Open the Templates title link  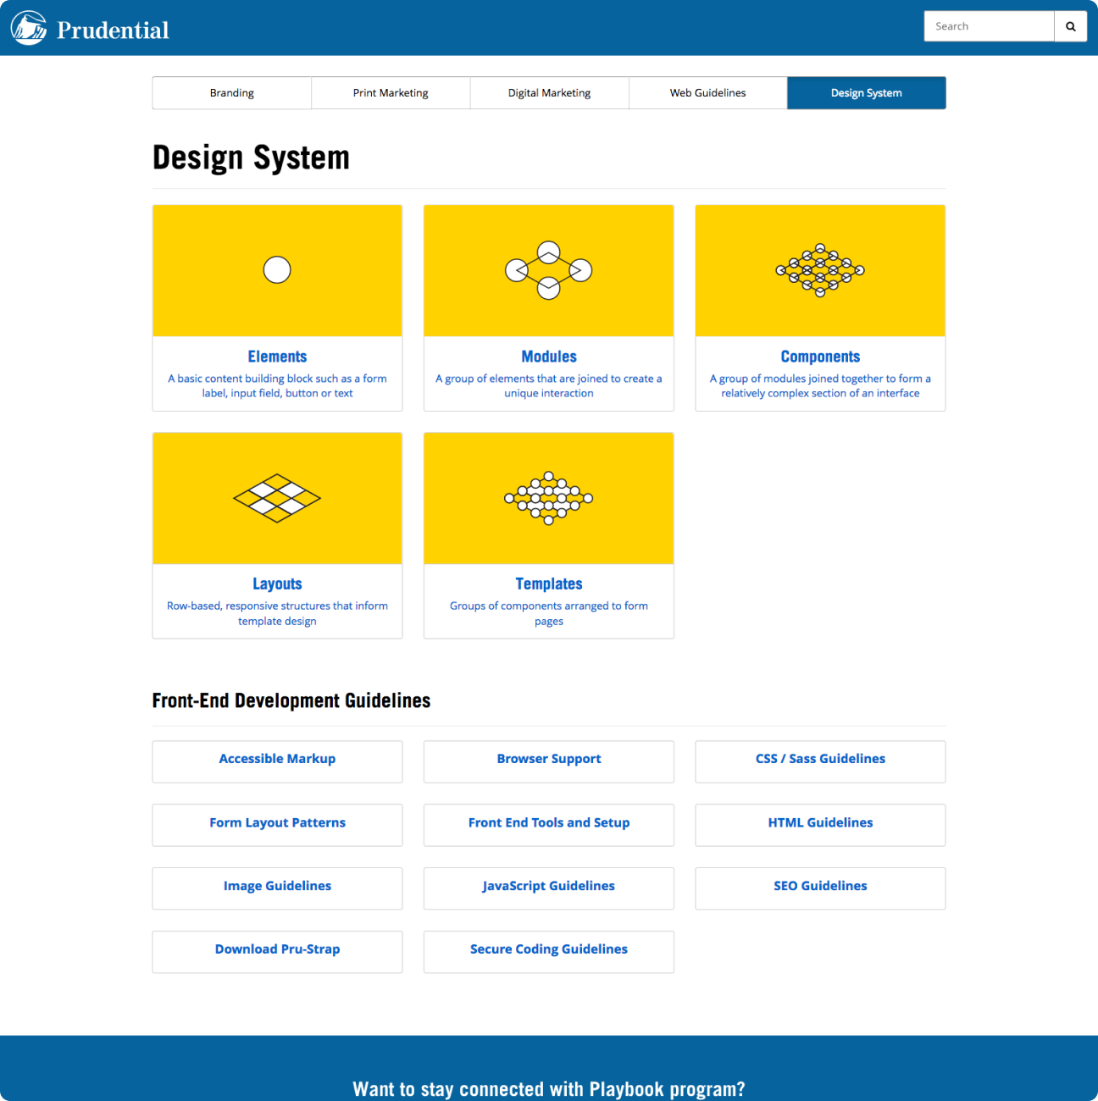pos(549,584)
